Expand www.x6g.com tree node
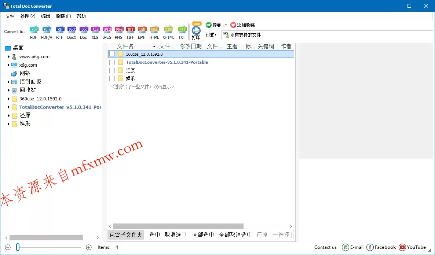Image resolution: width=435 pixels, height=255 pixels. pos(8,56)
